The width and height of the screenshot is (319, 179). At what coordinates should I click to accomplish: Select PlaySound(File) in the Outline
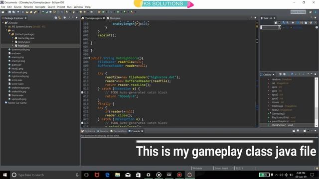point(283,117)
